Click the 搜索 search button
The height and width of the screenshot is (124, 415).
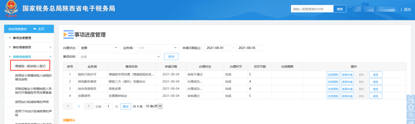(340, 9)
